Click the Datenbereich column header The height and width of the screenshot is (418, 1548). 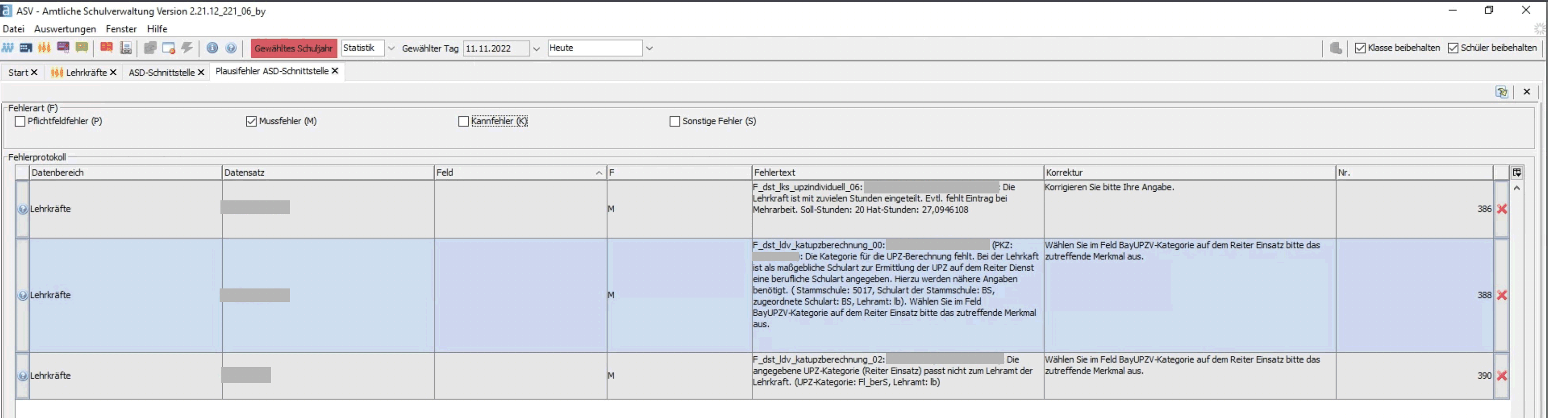pos(126,172)
